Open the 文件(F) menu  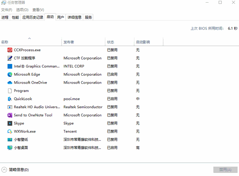[7, 10]
